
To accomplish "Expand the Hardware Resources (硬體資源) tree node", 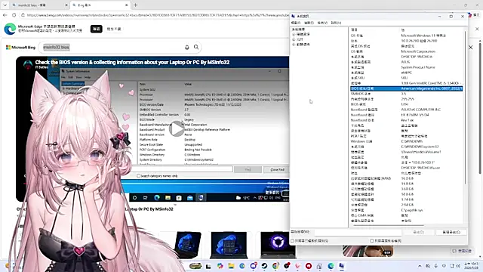I will coord(294,35).
